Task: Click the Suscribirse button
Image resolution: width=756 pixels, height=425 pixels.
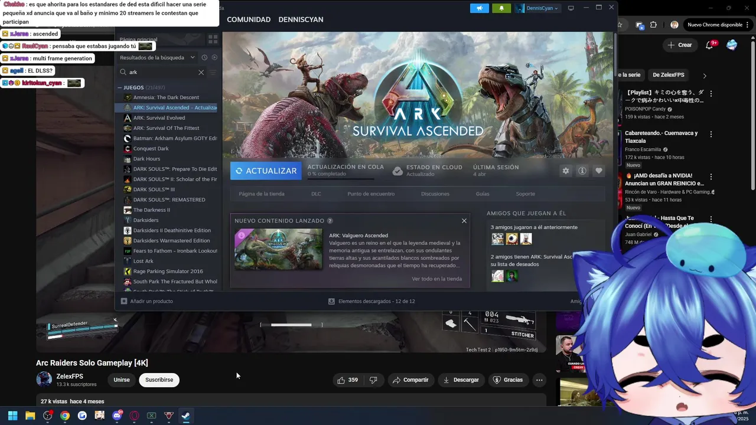Action: pos(159,380)
